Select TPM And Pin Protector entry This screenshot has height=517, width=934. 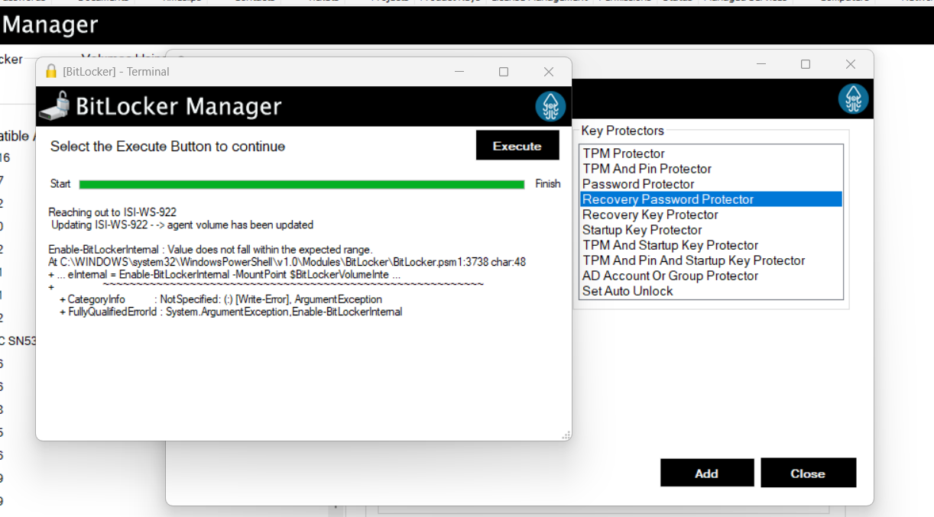(711, 169)
